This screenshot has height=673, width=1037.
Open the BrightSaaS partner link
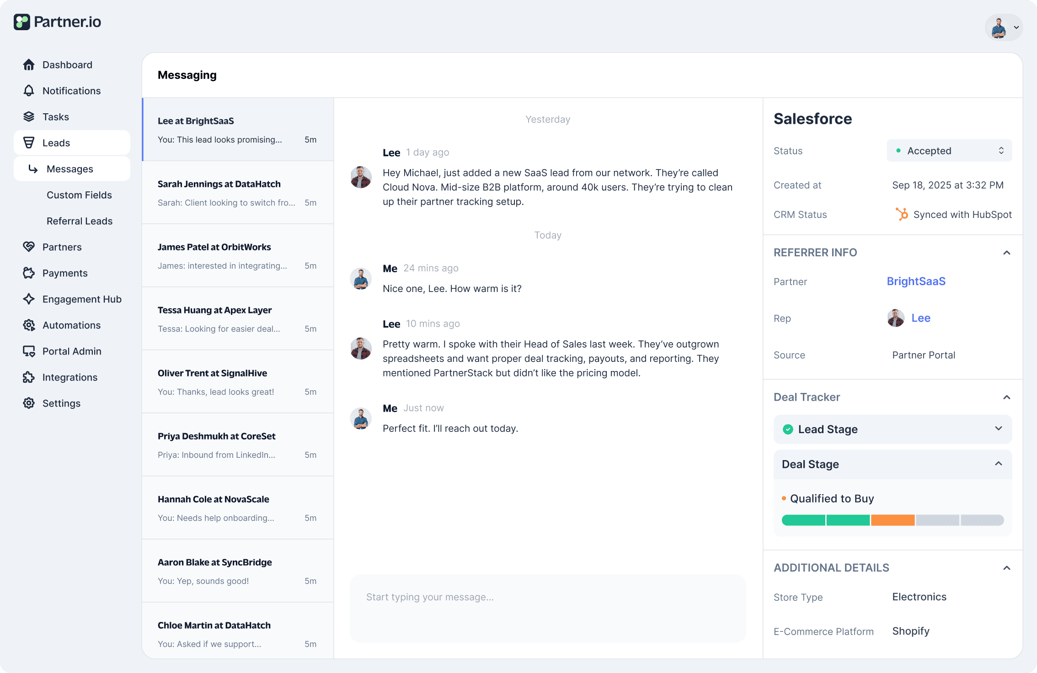(x=916, y=281)
